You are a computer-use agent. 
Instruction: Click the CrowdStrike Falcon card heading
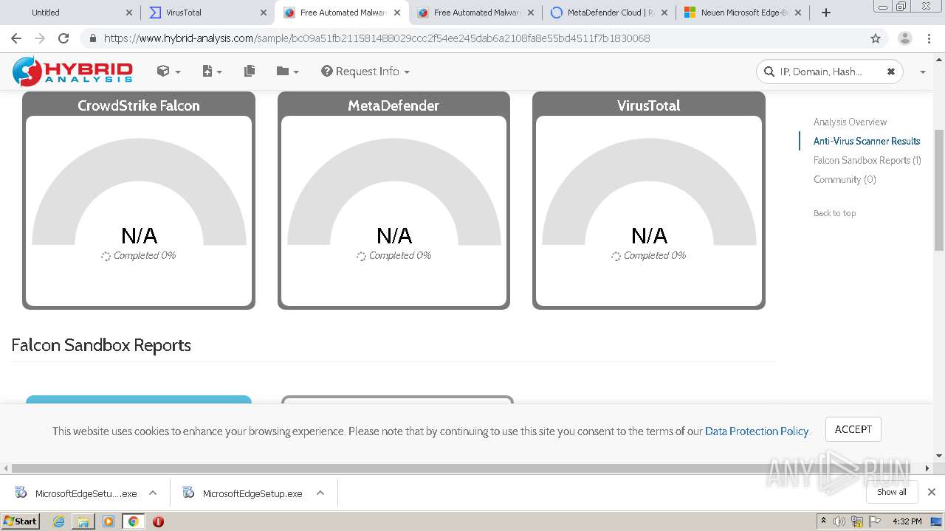[139, 105]
